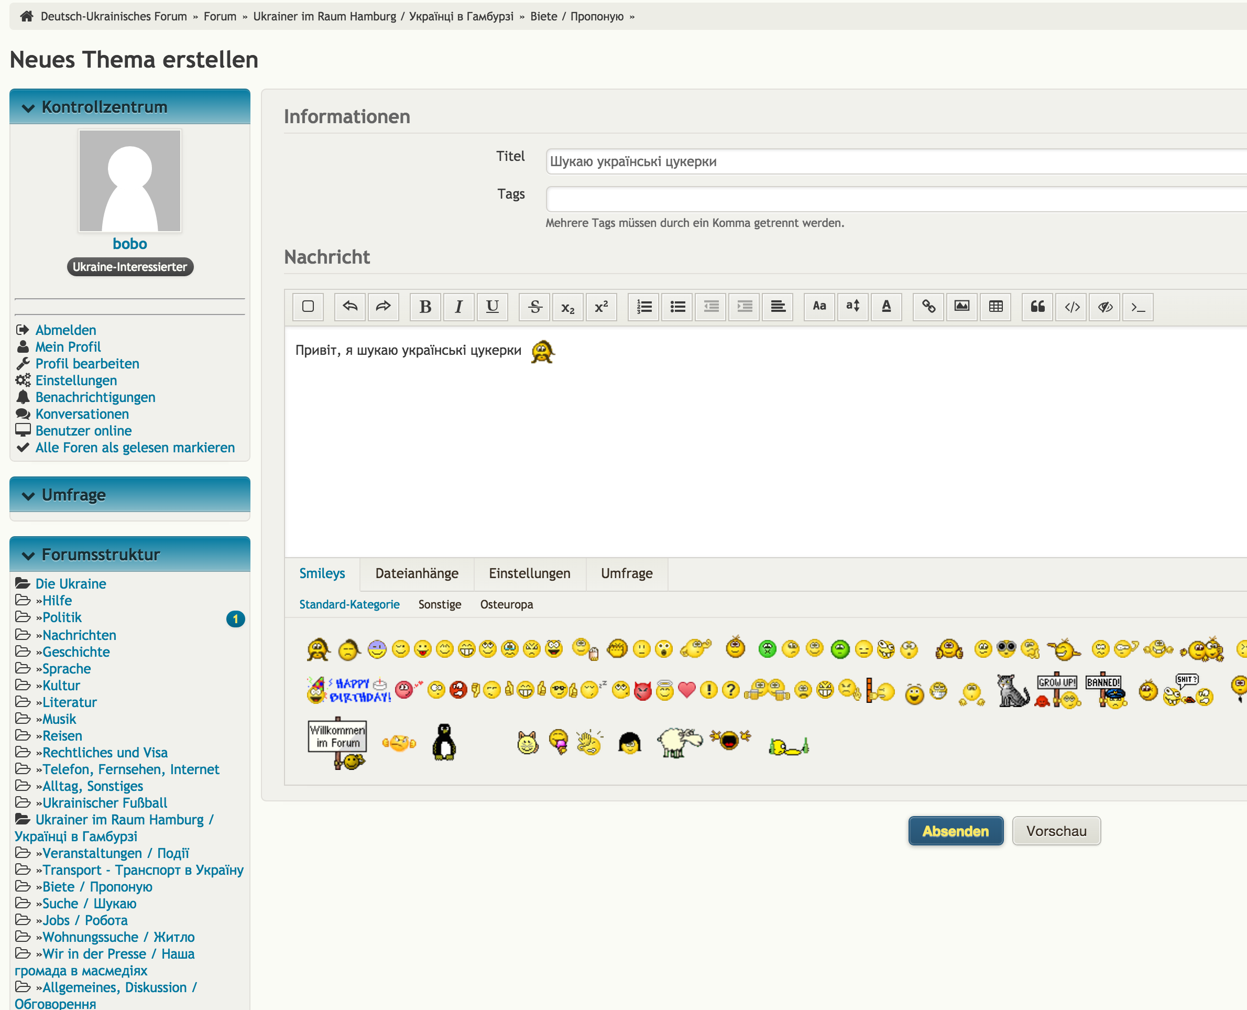Open Benachrichtigungen link
The image size is (1247, 1010).
[95, 397]
